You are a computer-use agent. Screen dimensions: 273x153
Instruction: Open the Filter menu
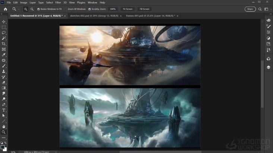coord(58,3)
